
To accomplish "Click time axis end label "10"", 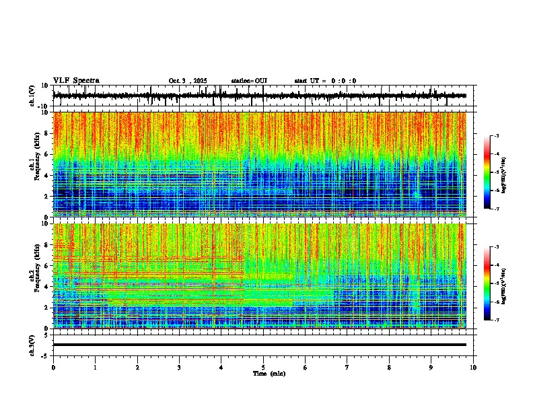I will click(x=473, y=368).
